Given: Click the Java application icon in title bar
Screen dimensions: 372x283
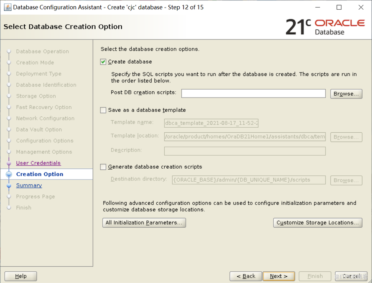Looking at the screenshot, I should click(8, 8).
